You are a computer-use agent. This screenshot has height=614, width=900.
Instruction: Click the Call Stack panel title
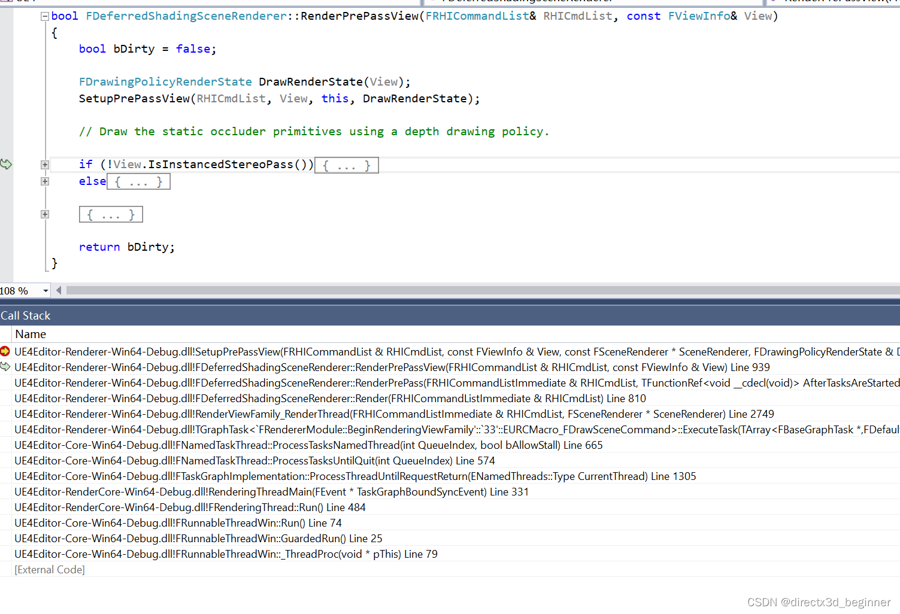point(25,315)
